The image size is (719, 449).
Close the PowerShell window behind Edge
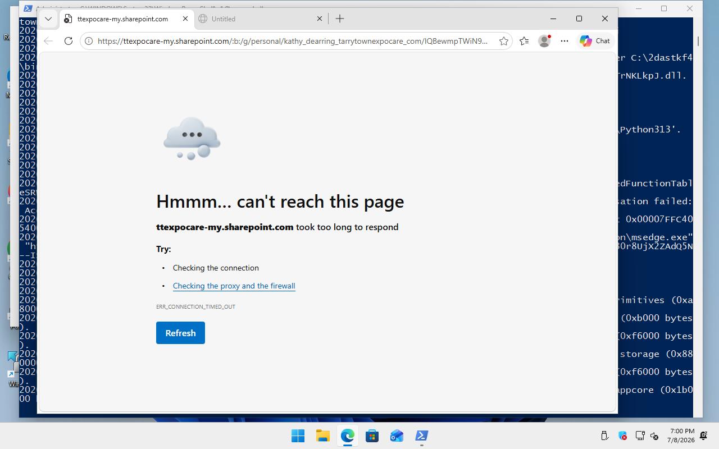[690, 8]
